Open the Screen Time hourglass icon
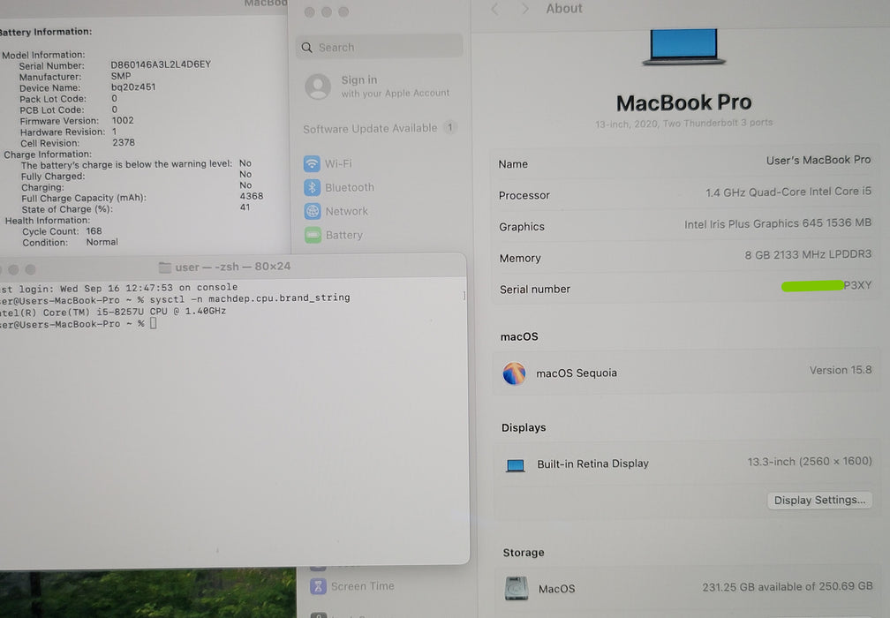 coord(318,586)
